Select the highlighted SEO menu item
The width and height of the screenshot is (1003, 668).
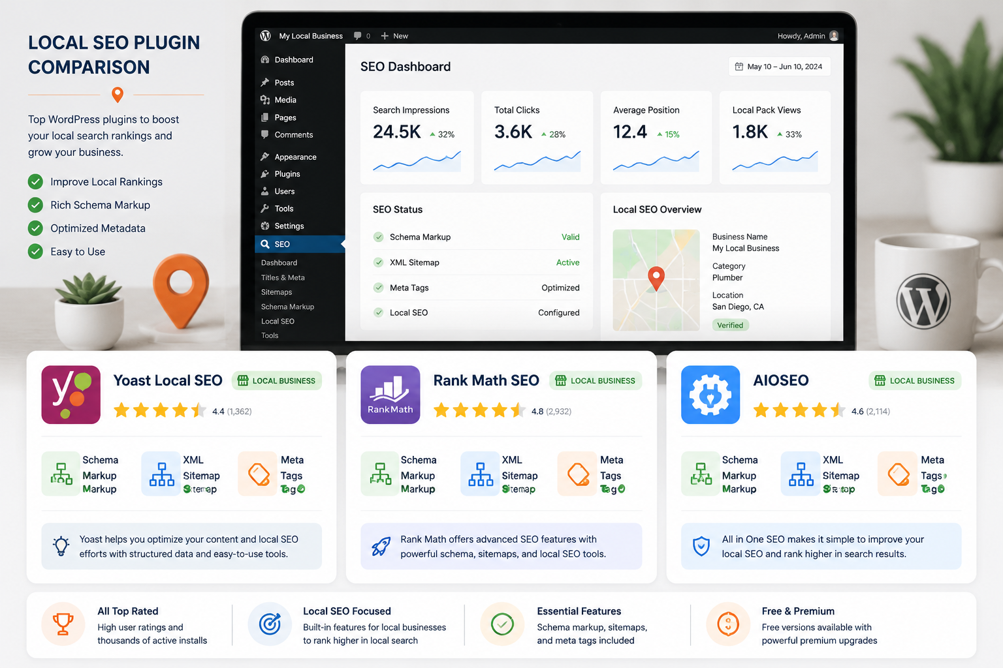point(300,244)
